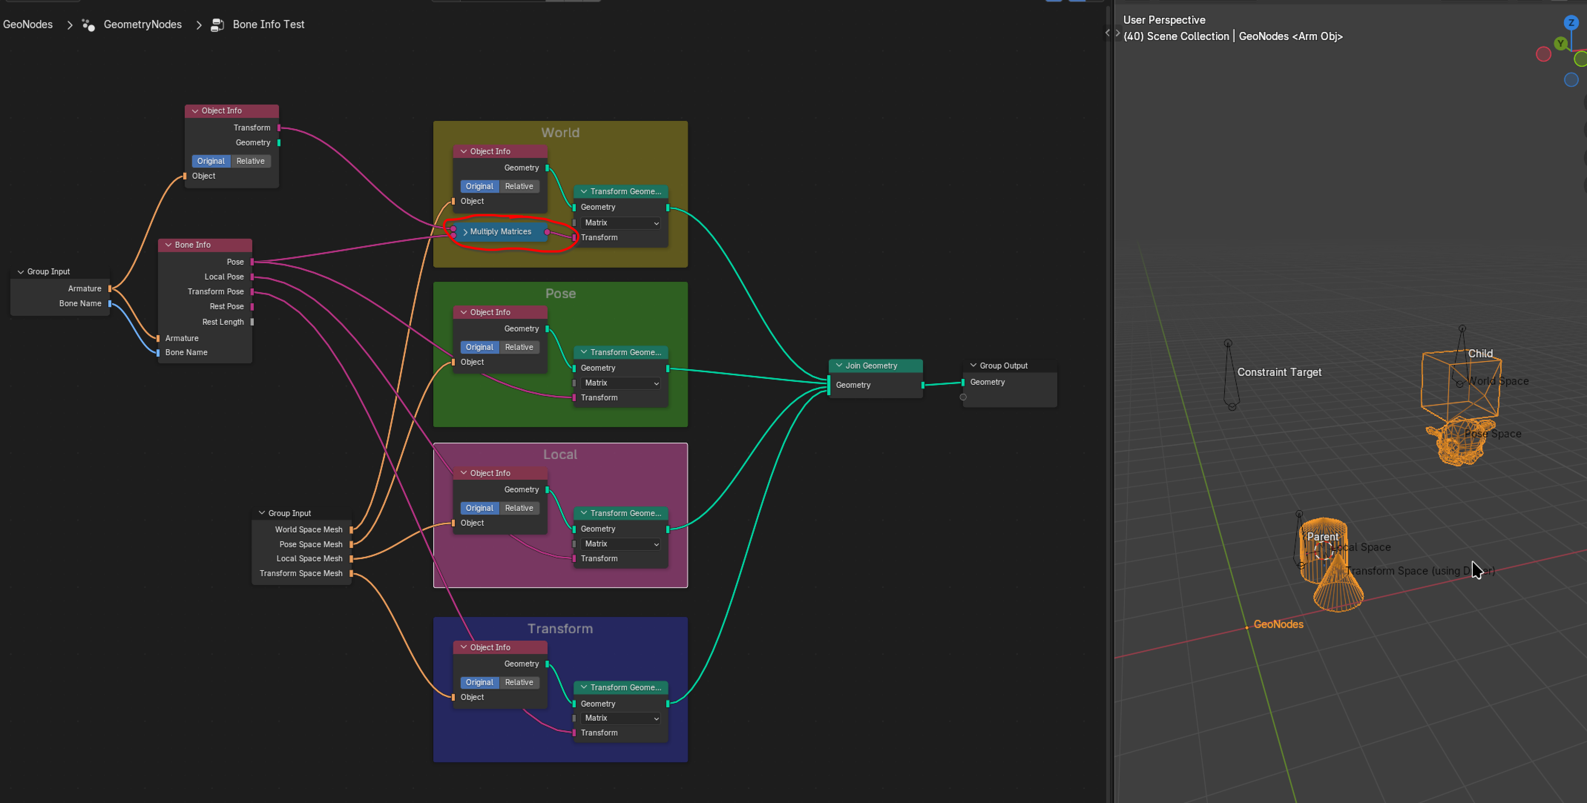Viewport: 1587px width, 803px height.
Task: Click the blue negative Z axis gizmo circle
Action: pyautogui.click(x=1571, y=79)
